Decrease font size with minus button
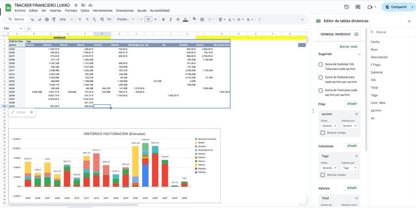The height and width of the screenshot is (208, 416). (141, 19)
